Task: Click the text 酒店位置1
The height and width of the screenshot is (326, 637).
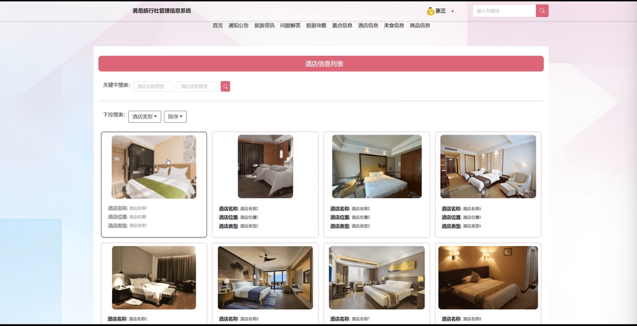Action: click(138, 217)
